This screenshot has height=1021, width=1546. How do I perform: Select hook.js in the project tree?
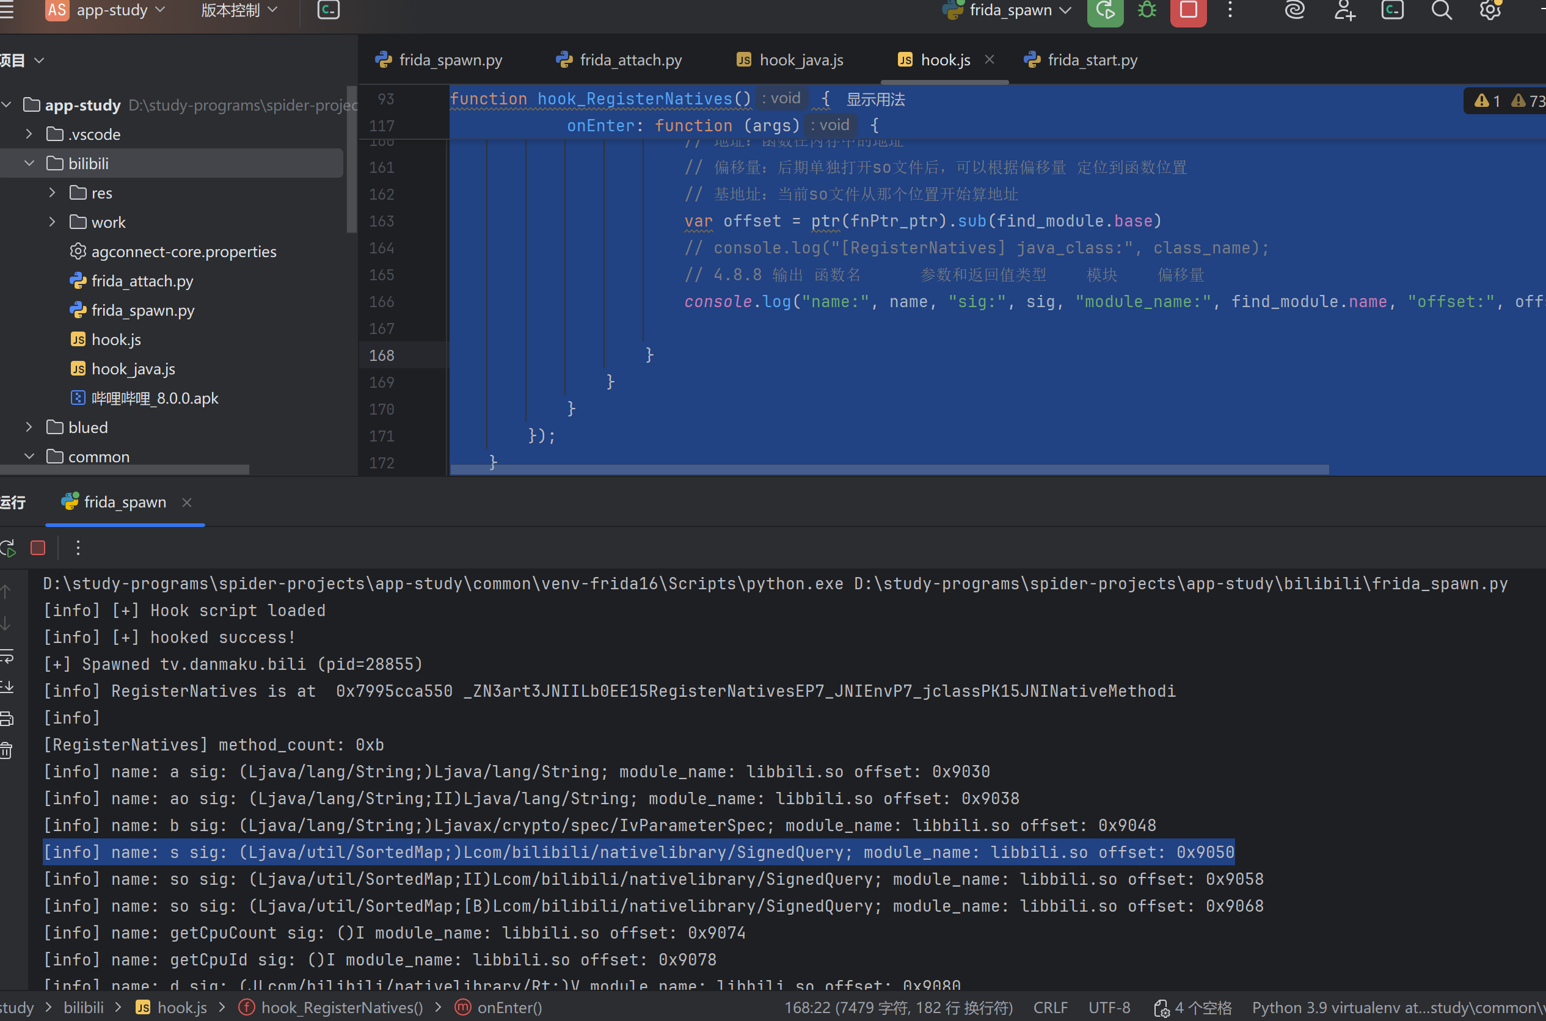coord(106,340)
